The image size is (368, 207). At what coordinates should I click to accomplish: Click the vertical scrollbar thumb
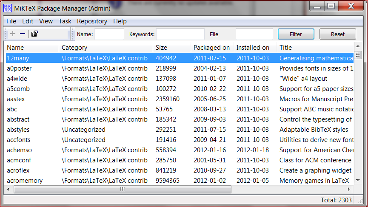pos(358,55)
